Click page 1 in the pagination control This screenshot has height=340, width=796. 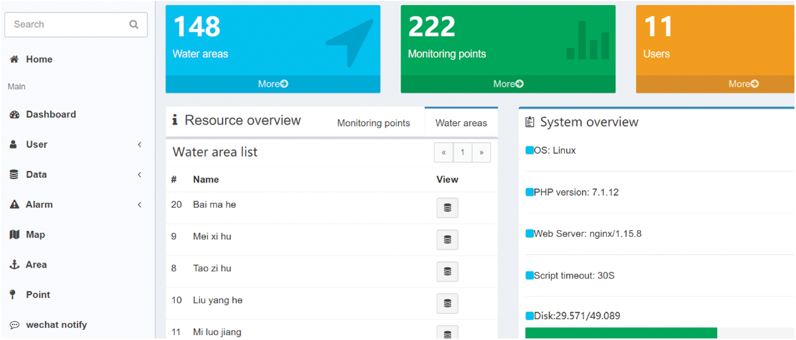click(x=462, y=152)
